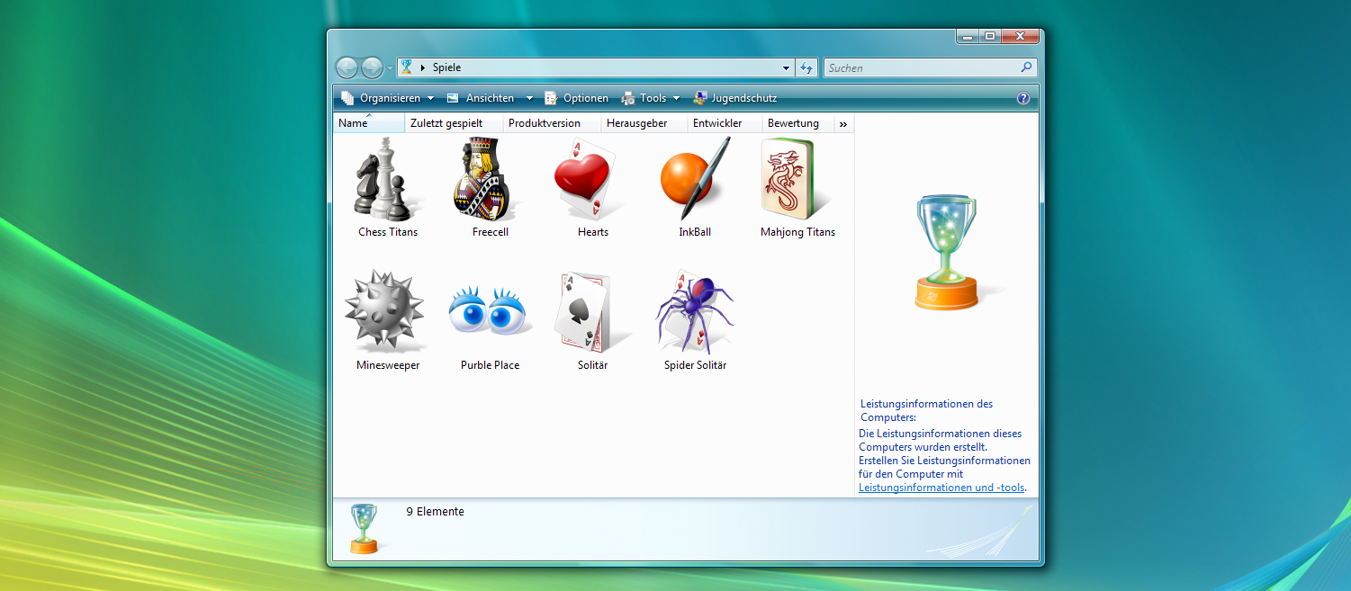Screen dimensions: 1351x591
Task: Maximize the Spiele window
Action: [x=990, y=36]
